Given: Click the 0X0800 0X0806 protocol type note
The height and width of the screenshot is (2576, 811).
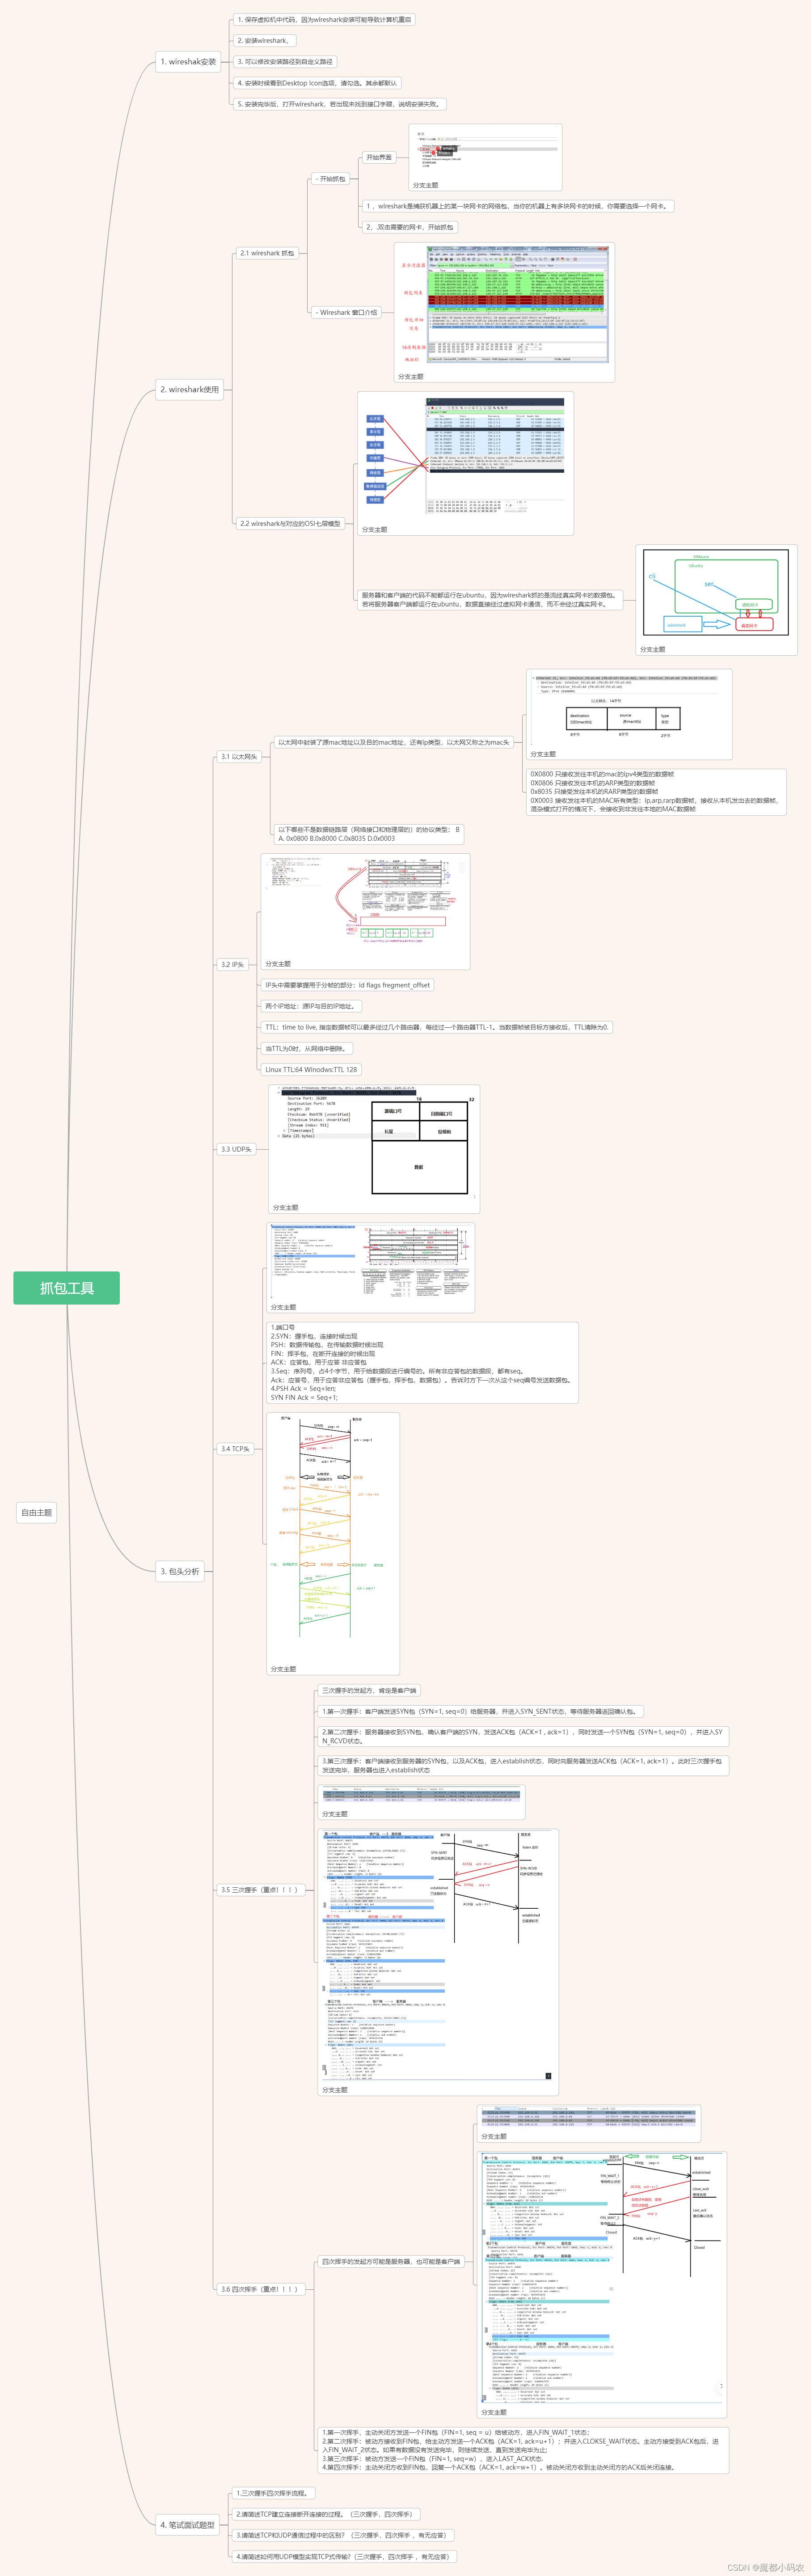Looking at the screenshot, I should (656, 791).
